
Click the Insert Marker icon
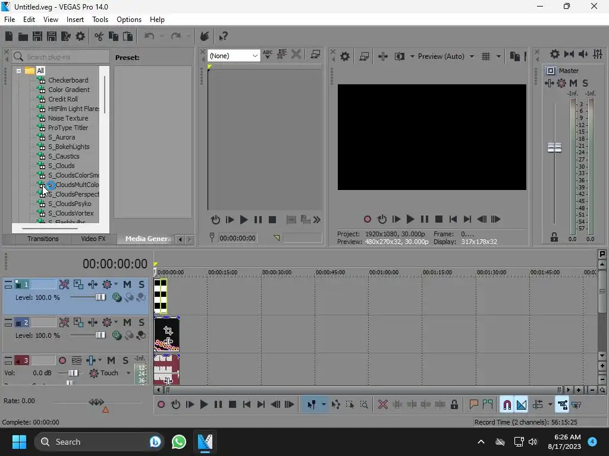(473, 405)
